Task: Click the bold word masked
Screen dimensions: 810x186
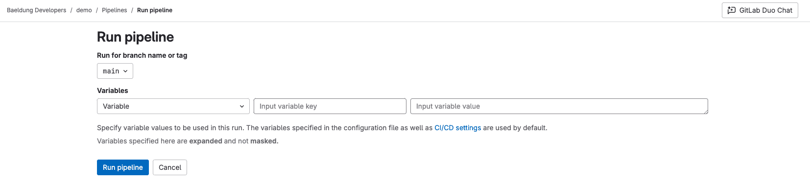Action: [264, 141]
